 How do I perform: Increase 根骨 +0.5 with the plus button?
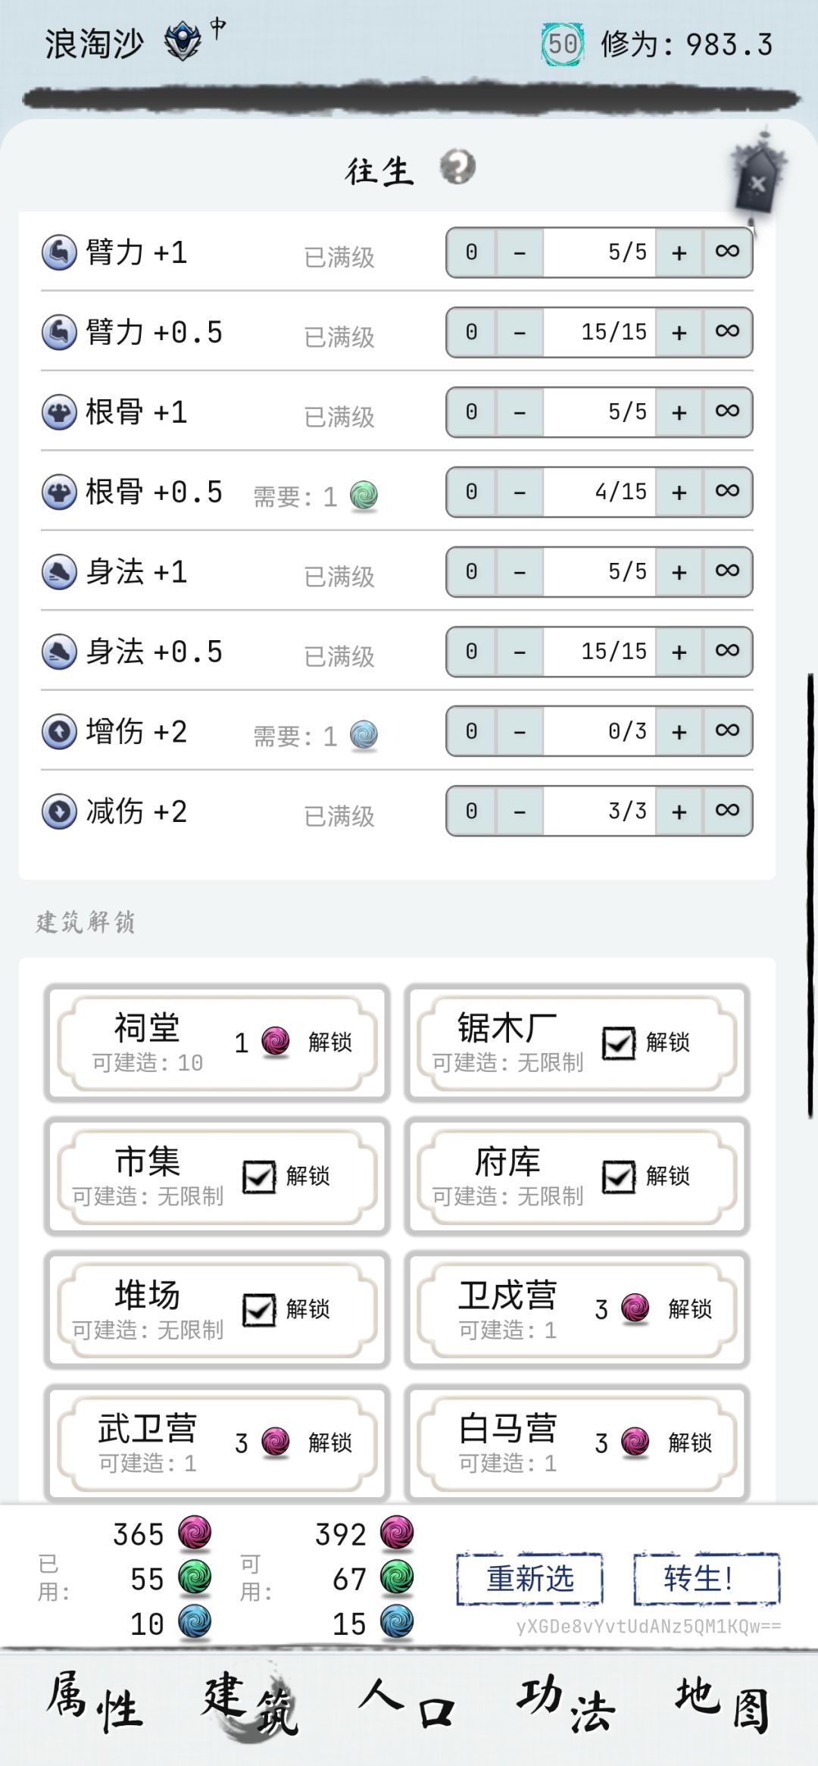679,492
